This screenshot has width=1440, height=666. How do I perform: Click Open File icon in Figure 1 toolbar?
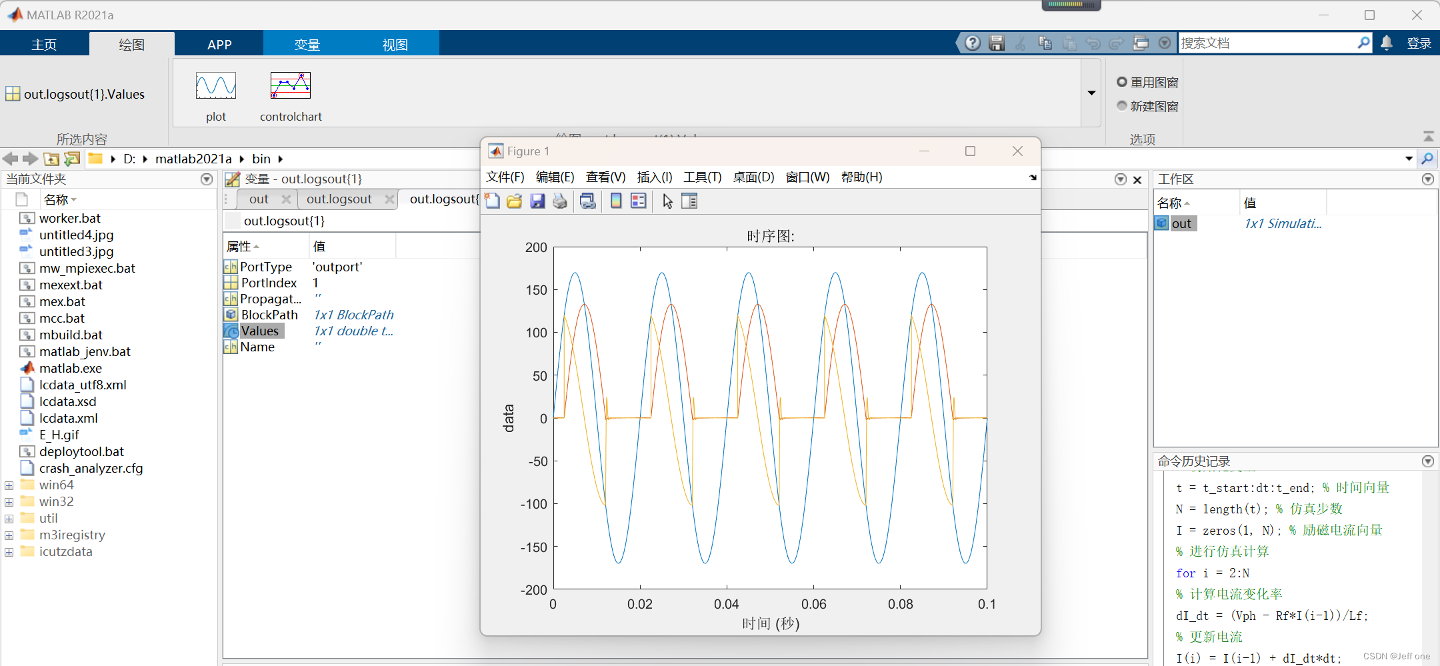pos(515,201)
